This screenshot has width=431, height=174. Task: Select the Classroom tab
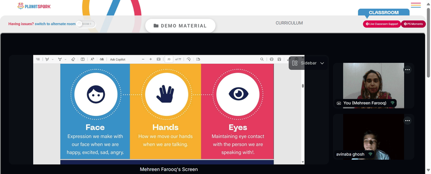[x=384, y=12]
